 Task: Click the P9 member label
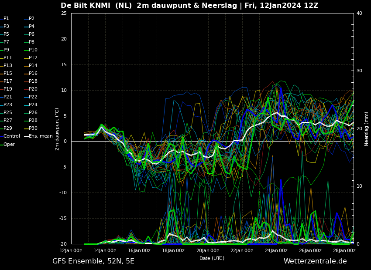pos(4,50)
